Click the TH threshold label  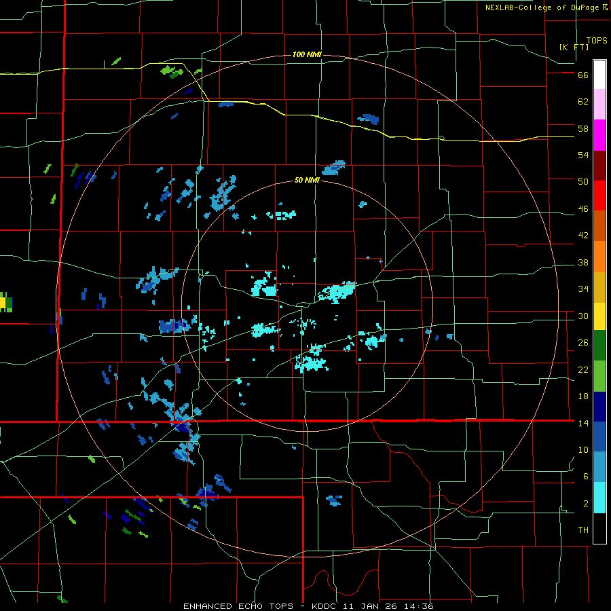(x=583, y=530)
